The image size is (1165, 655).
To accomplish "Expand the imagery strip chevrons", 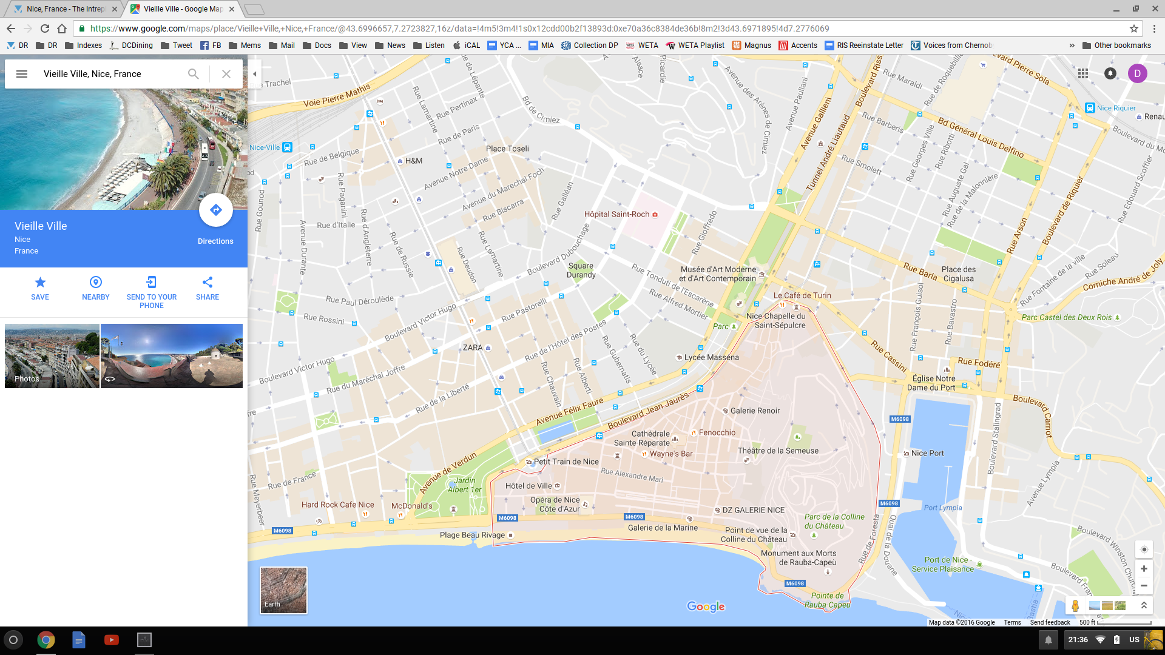I will point(1144,605).
